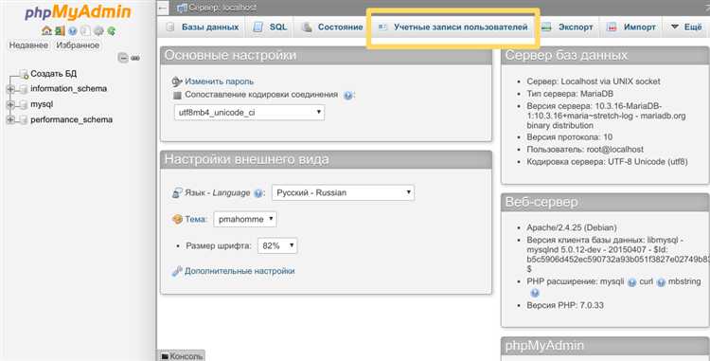Click the information_schema database icon

(23, 89)
